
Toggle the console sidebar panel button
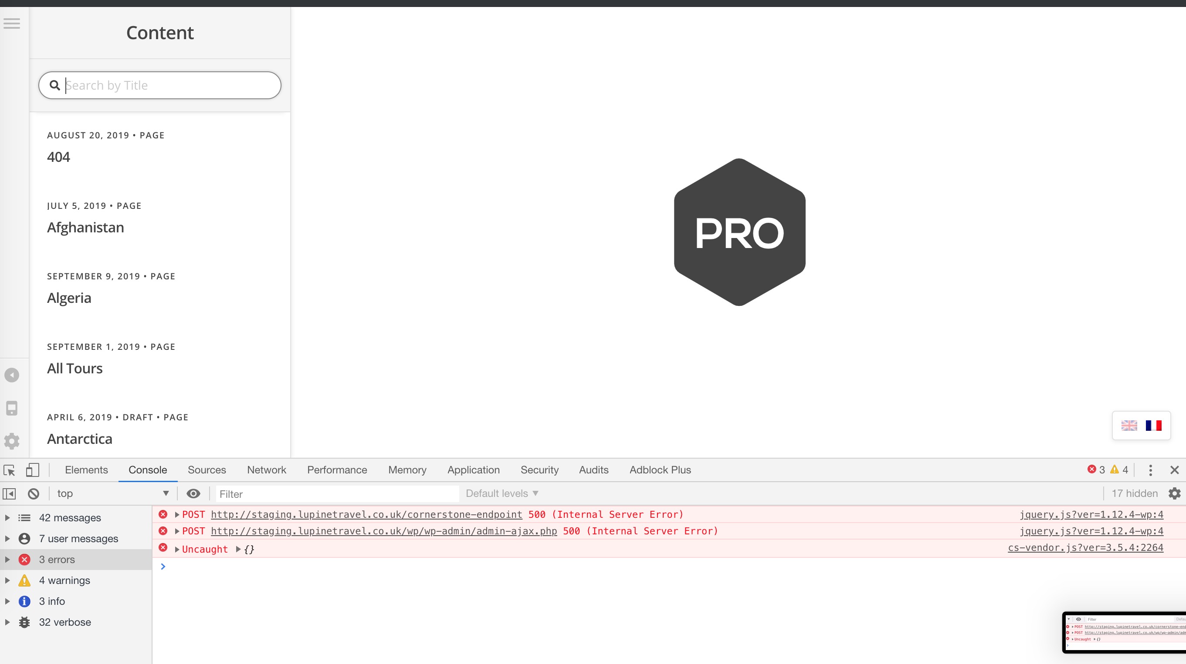tap(9, 494)
